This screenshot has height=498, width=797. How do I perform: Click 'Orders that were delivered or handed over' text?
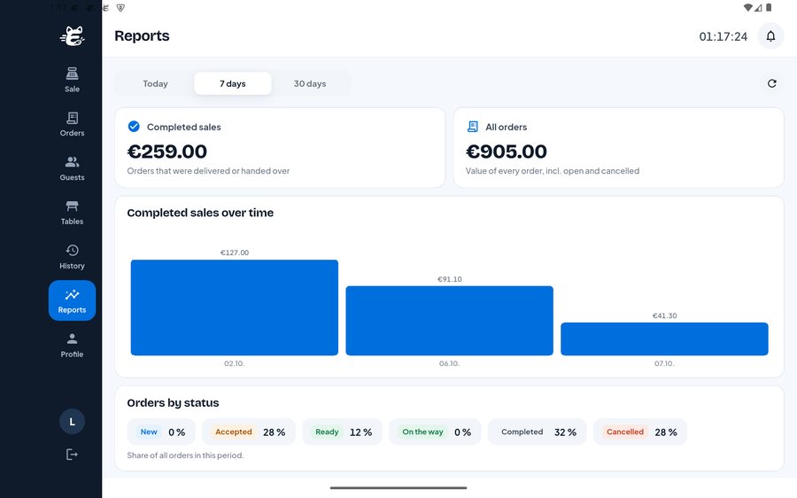(208, 171)
